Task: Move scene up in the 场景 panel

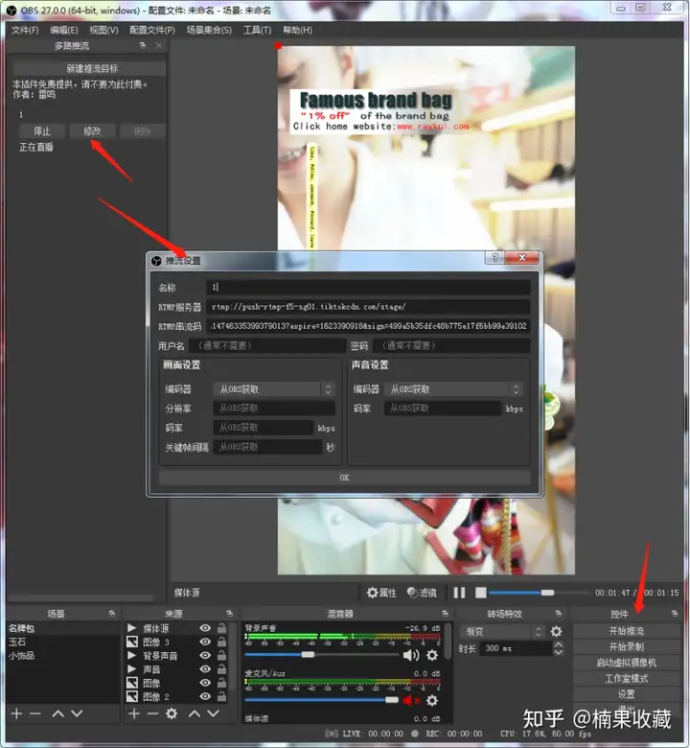Action: [58, 713]
